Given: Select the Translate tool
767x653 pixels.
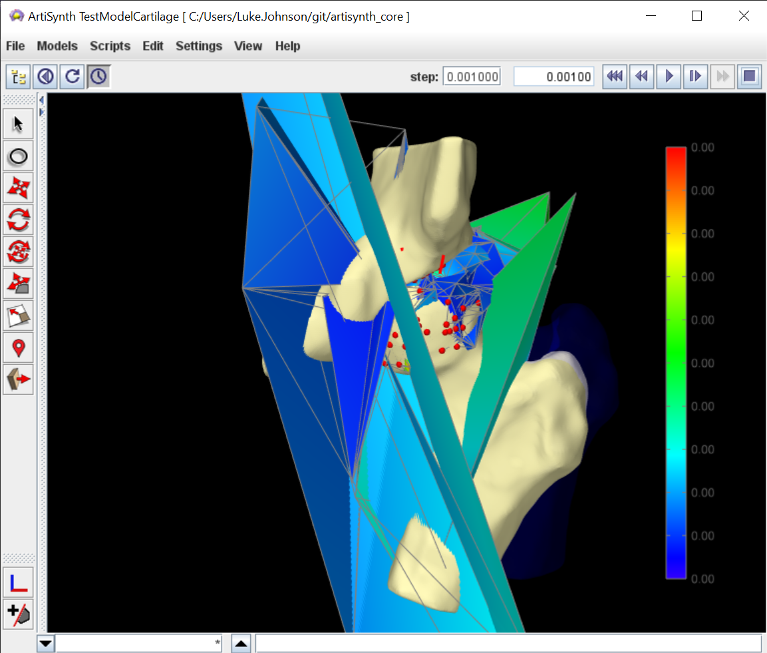Looking at the screenshot, I should point(18,188).
